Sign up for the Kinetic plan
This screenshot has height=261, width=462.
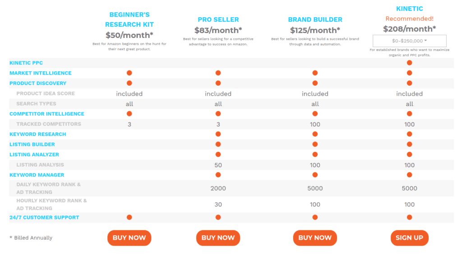point(409,238)
